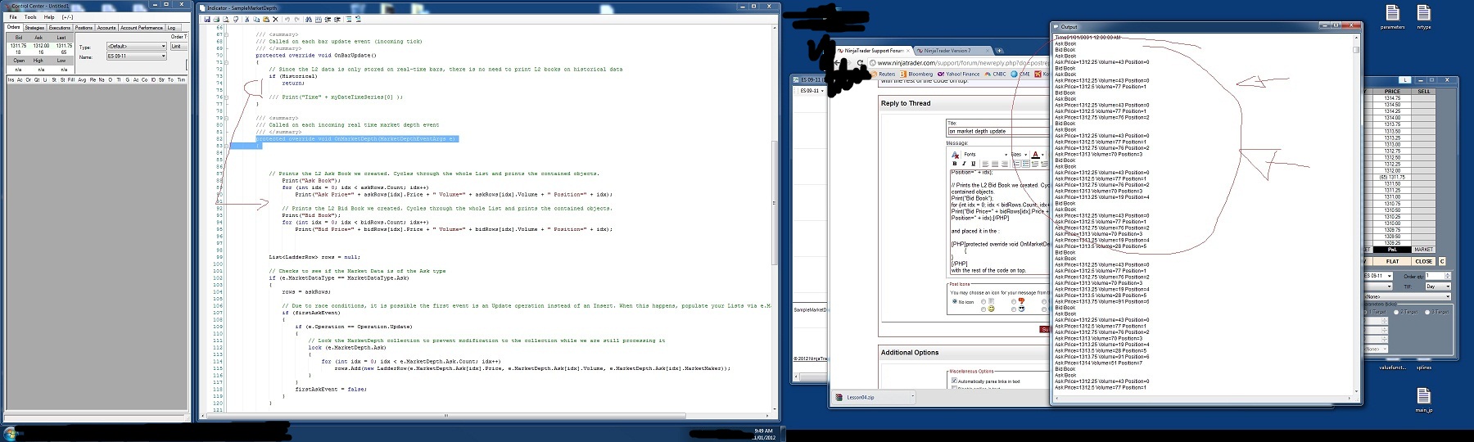Open the Type <Default> dropdown in Control Center
The height and width of the screenshot is (442, 1474).
click(137, 47)
